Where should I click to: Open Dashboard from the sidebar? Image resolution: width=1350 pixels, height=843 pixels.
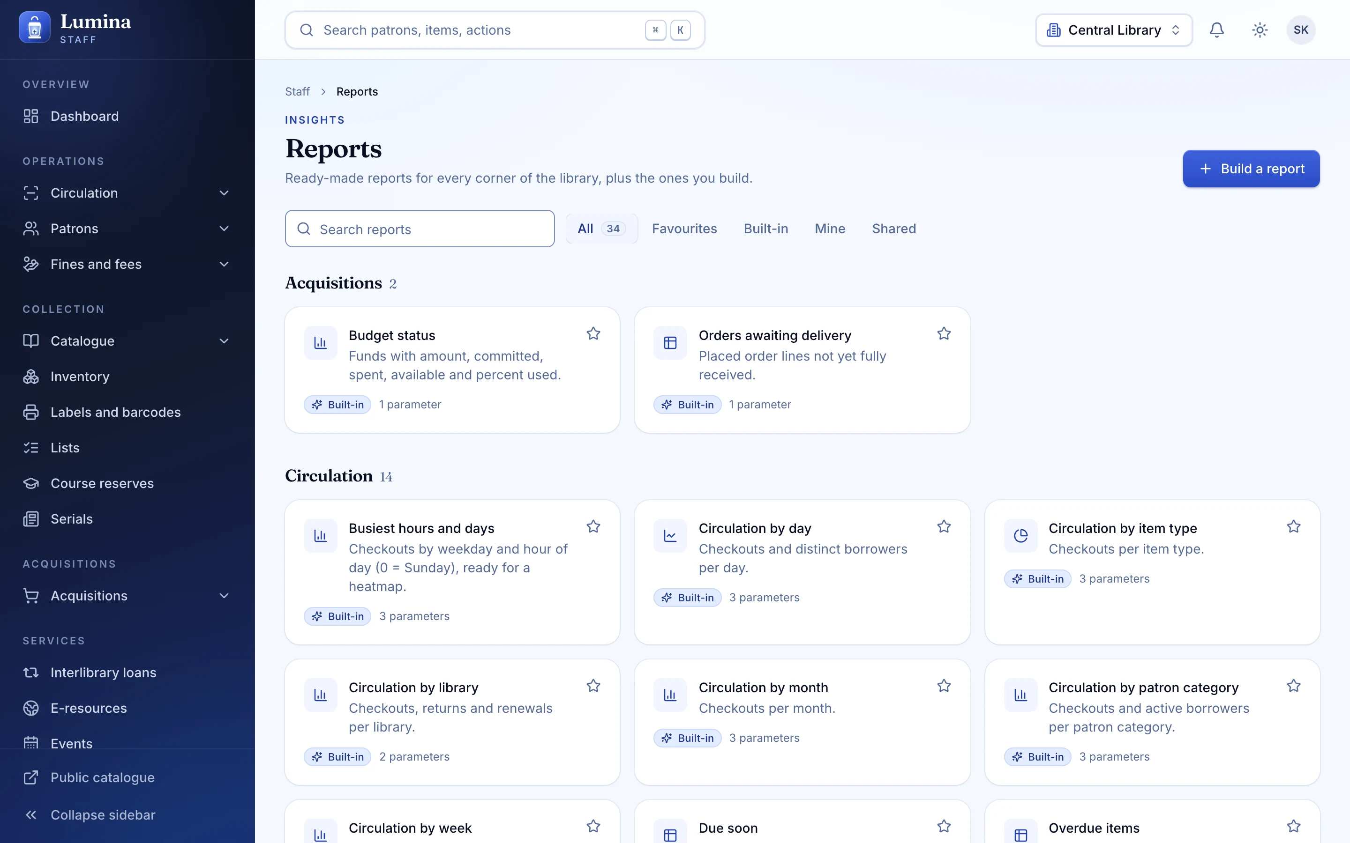(127, 116)
